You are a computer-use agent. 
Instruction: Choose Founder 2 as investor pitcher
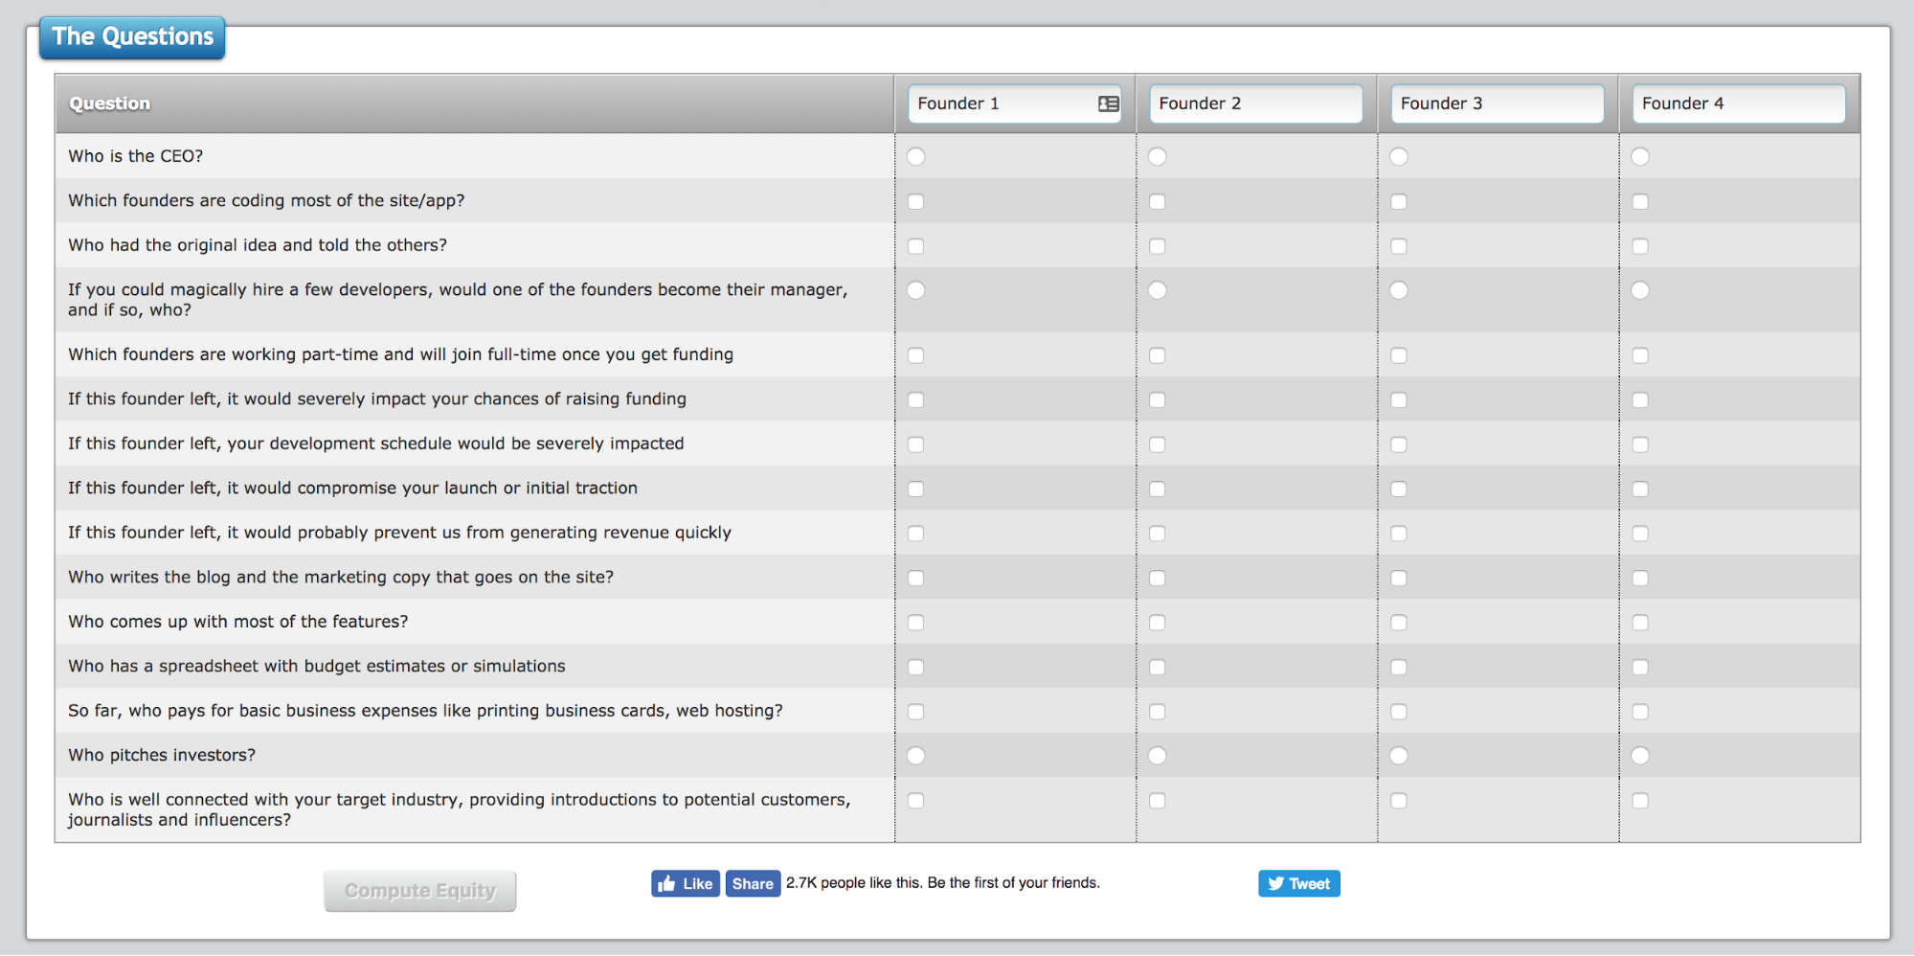(1158, 756)
